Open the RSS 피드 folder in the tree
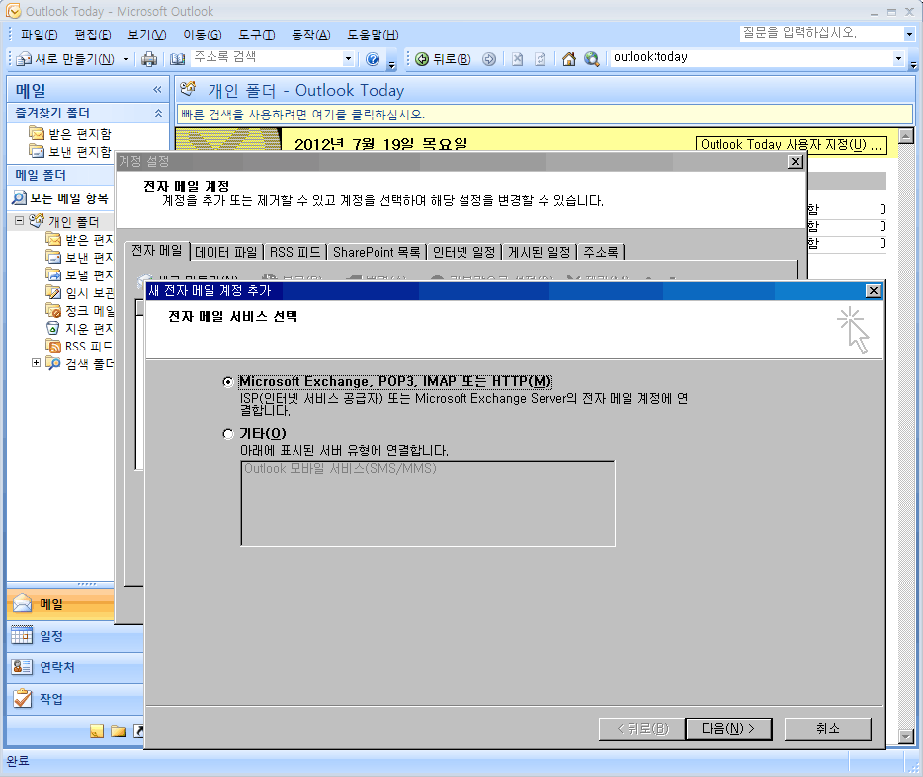923x777 pixels. (79, 346)
